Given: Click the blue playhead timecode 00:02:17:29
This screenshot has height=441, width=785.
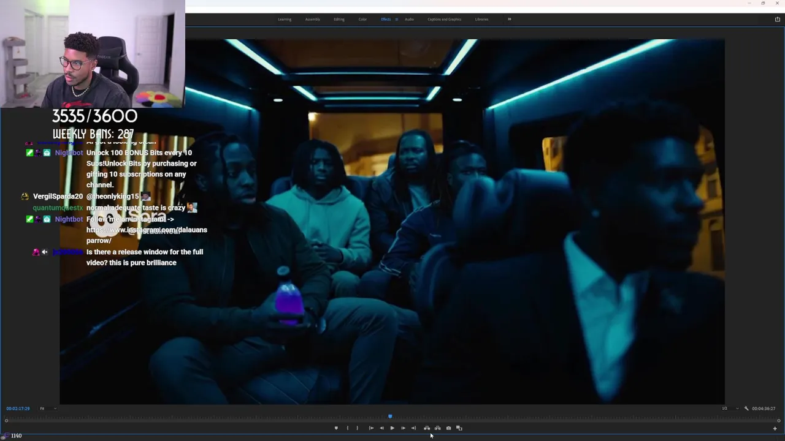Looking at the screenshot, I should pyautogui.click(x=18, y=409).
